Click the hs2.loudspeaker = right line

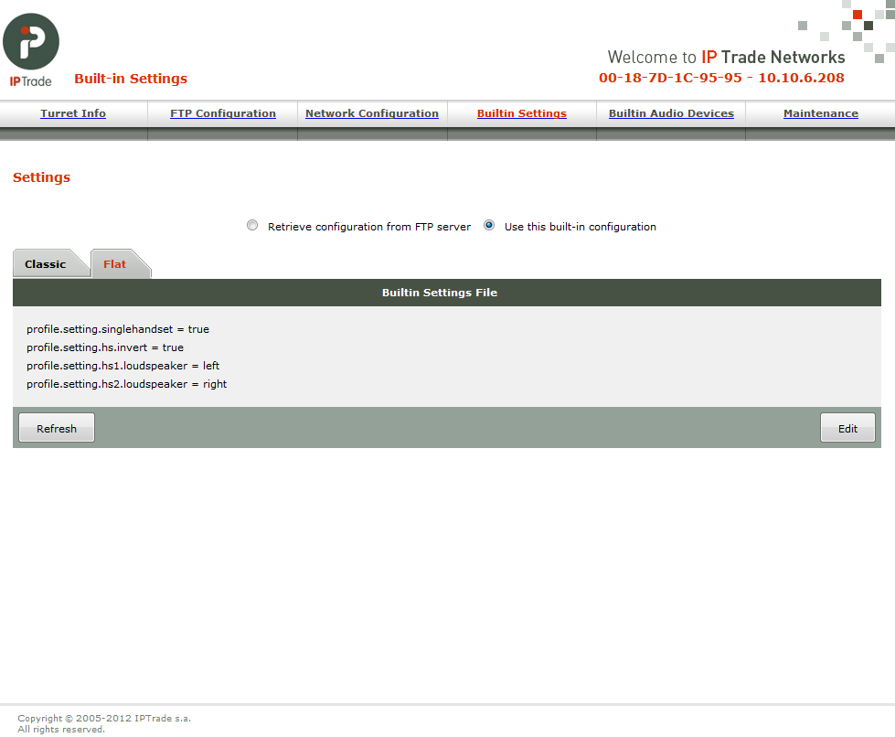coord(127,384)
